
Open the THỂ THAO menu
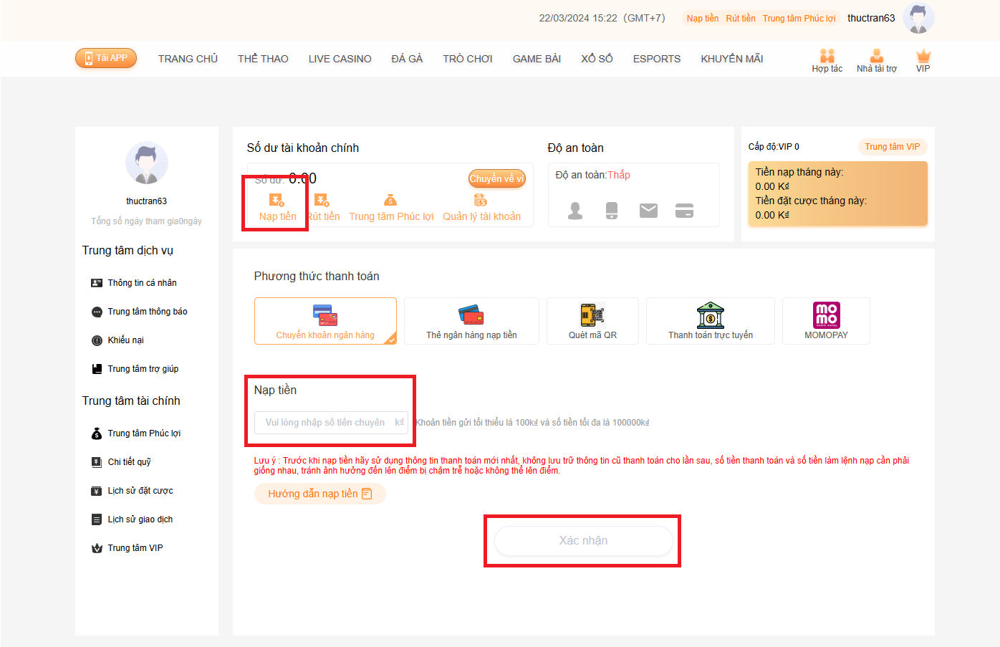pyautogui.click(x=263, y=59)
